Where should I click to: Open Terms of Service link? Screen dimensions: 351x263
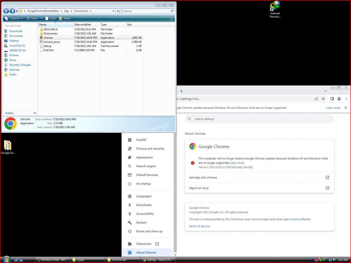pyautogui.click(x=199, y=226)
